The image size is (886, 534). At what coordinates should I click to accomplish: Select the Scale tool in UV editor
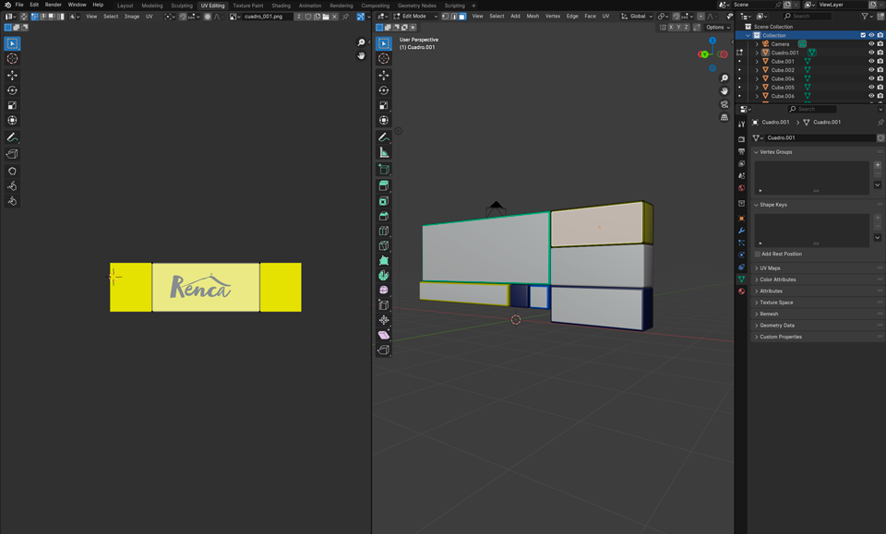[12, 105]
